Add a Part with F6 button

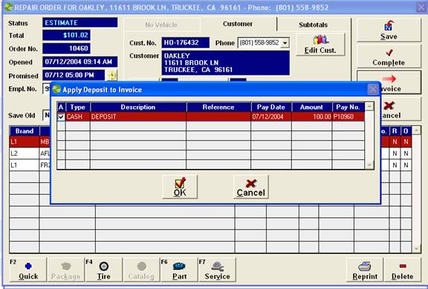179,270
